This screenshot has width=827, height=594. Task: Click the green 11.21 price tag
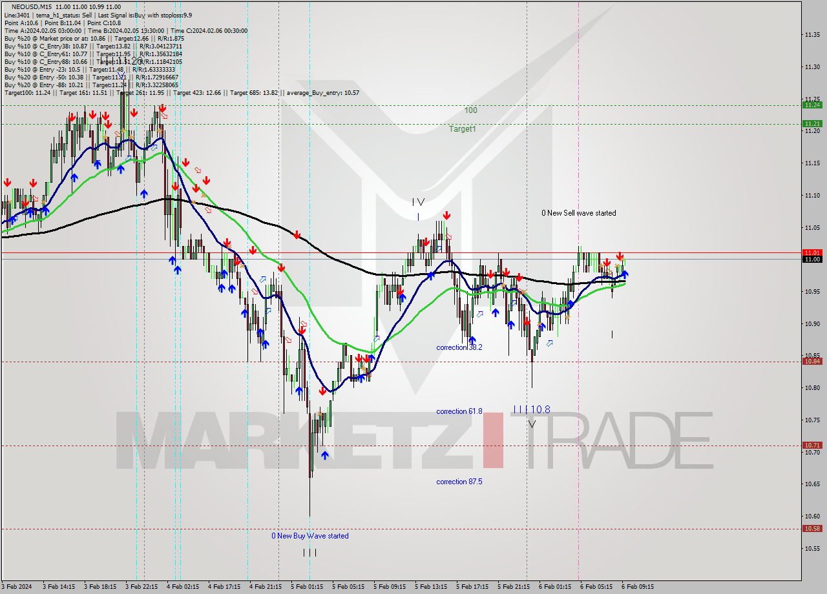point(812,123)
